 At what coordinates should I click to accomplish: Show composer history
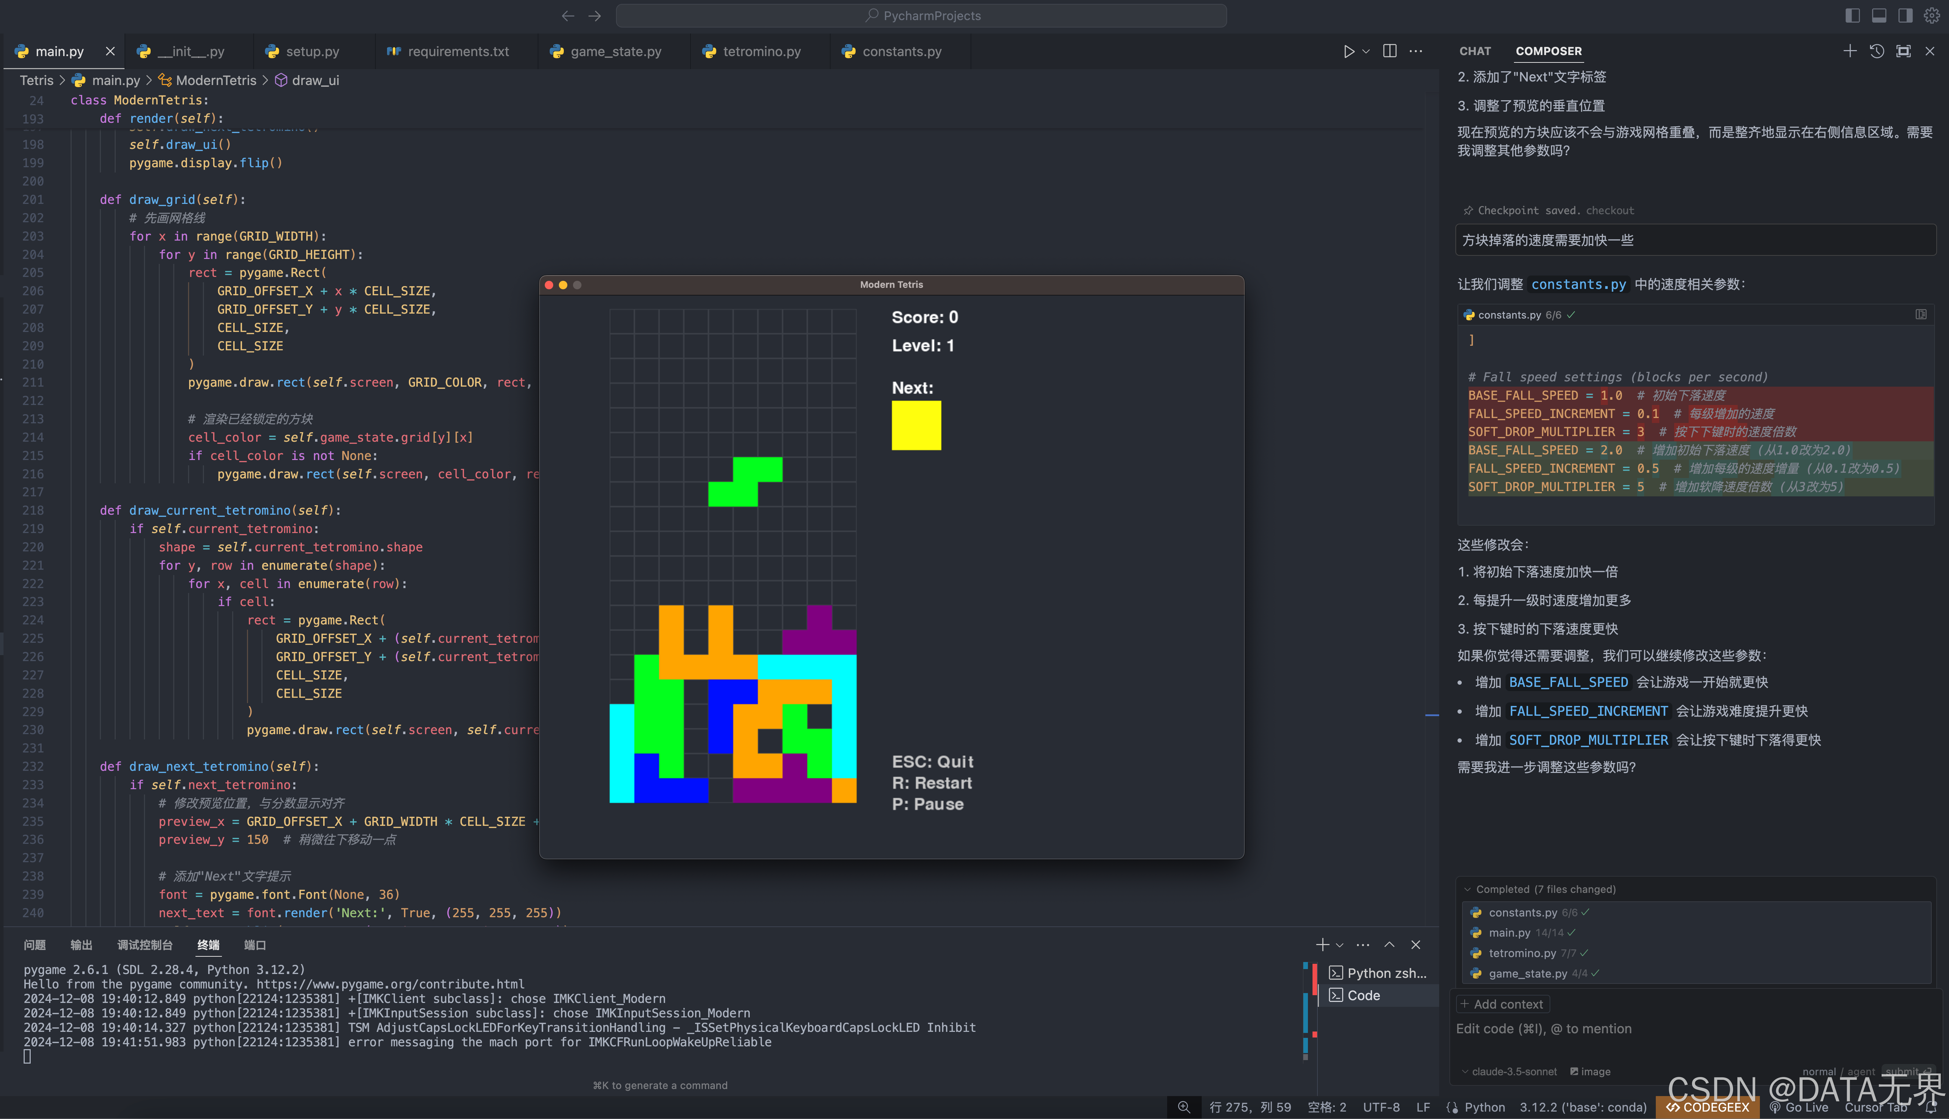click(x=1877, y=52)
